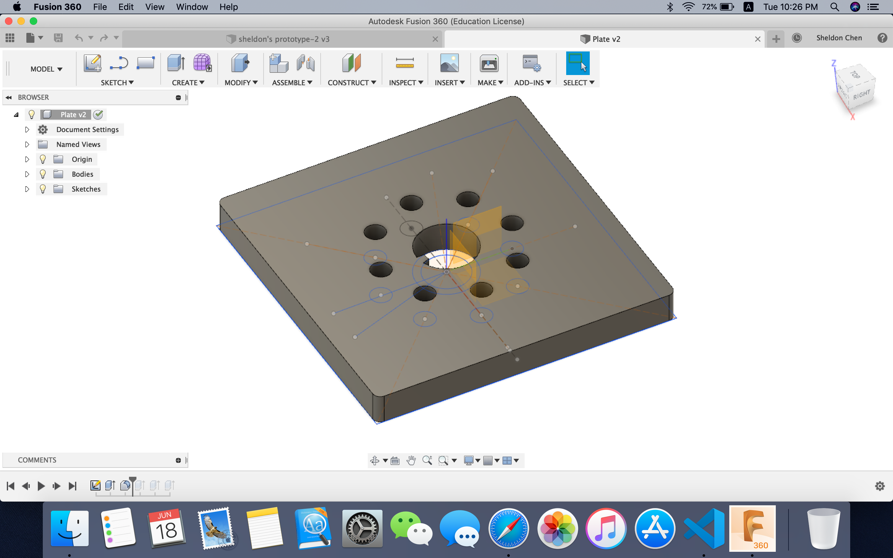Toggle the Origin folder lightbulb

pos(43,159)
